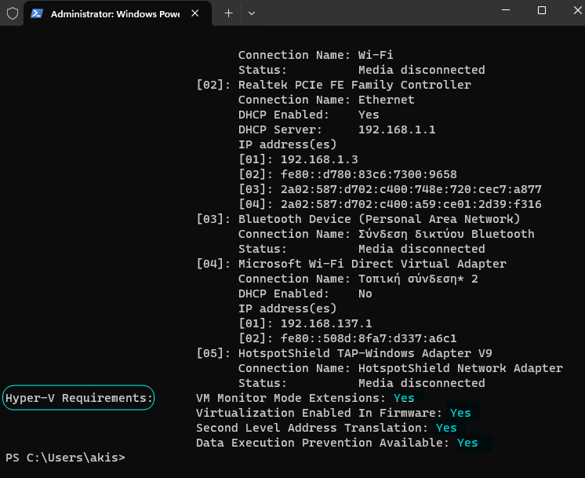Select the Administrator: Windows PowerShell tab
The image size is (585, 478).
pos(118,13)
